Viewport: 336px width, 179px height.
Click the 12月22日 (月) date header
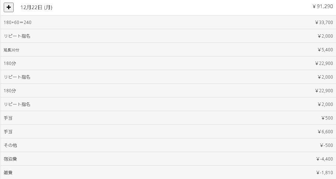[x=36, y=7]
